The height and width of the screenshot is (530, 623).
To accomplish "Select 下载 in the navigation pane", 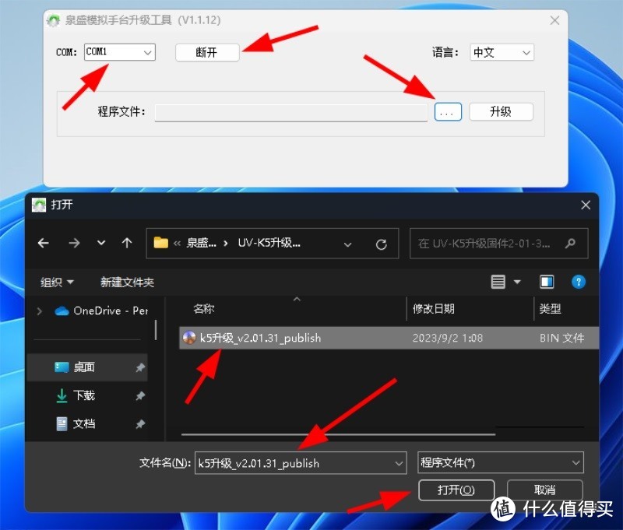I will (x=84, y=395).
